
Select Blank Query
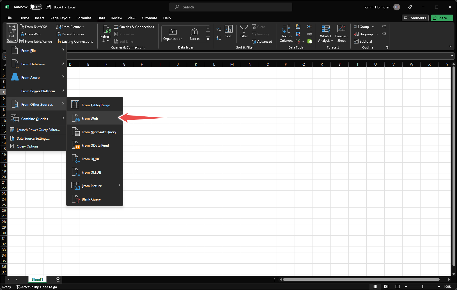click(95, 199)
